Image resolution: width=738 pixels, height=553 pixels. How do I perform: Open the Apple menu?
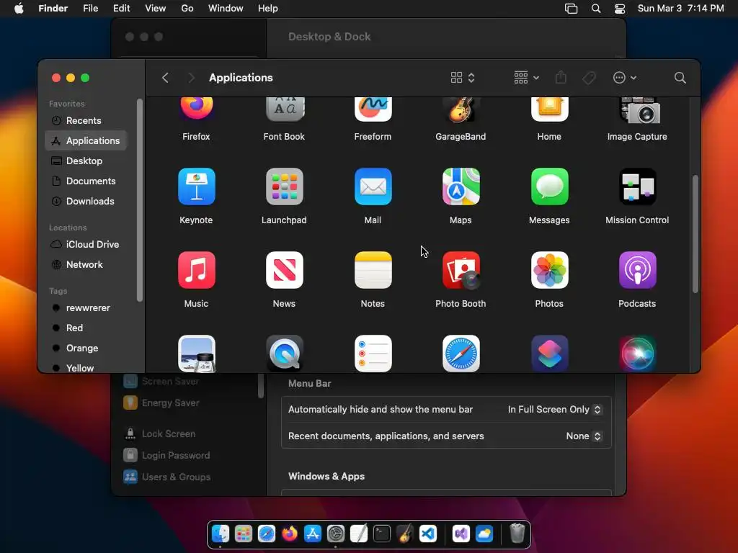tap(19, 9)
